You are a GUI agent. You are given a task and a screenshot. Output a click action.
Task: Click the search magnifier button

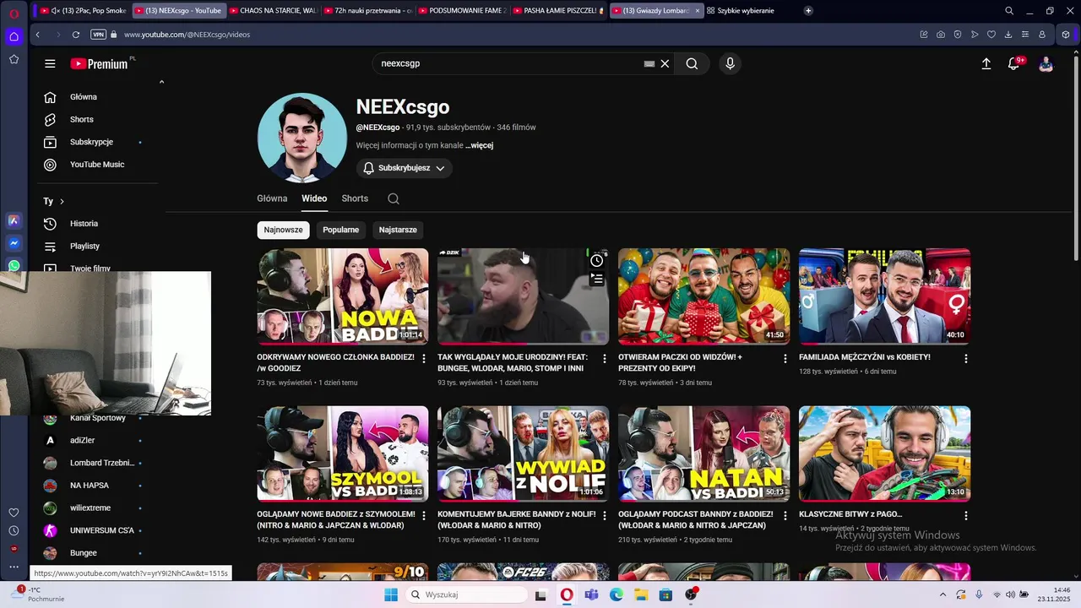[x=692, y=63]
